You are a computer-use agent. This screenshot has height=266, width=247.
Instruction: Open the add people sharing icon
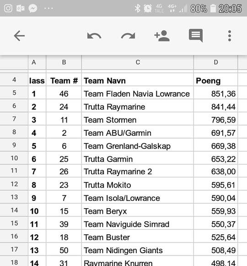[x=162, y=36]
